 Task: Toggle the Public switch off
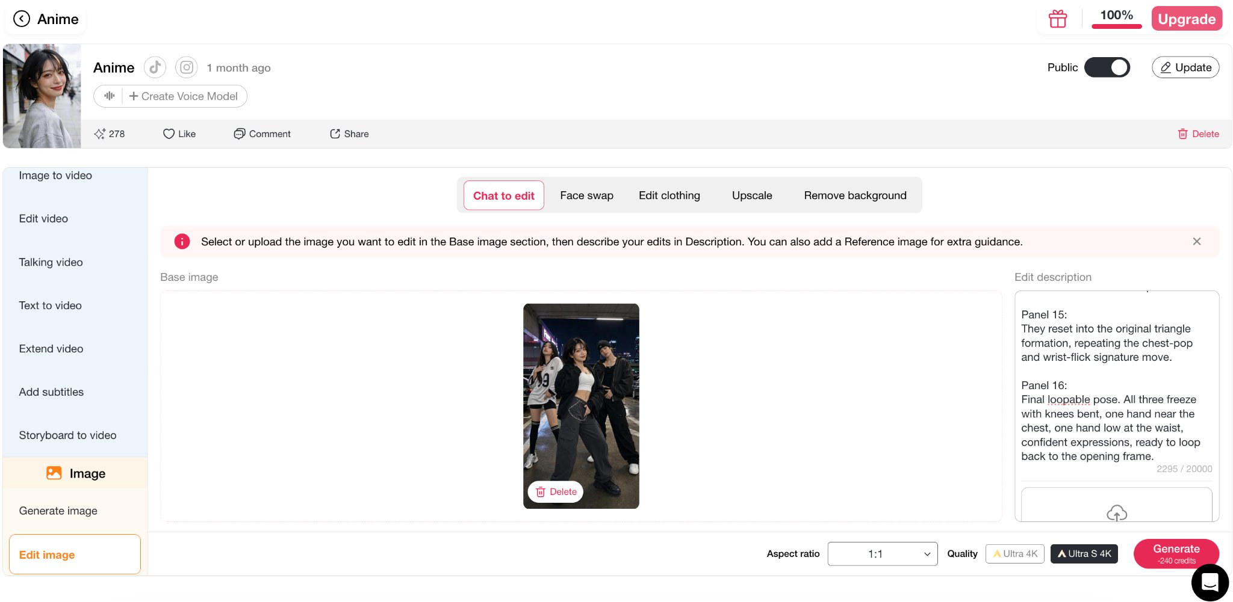[1107, 67]
